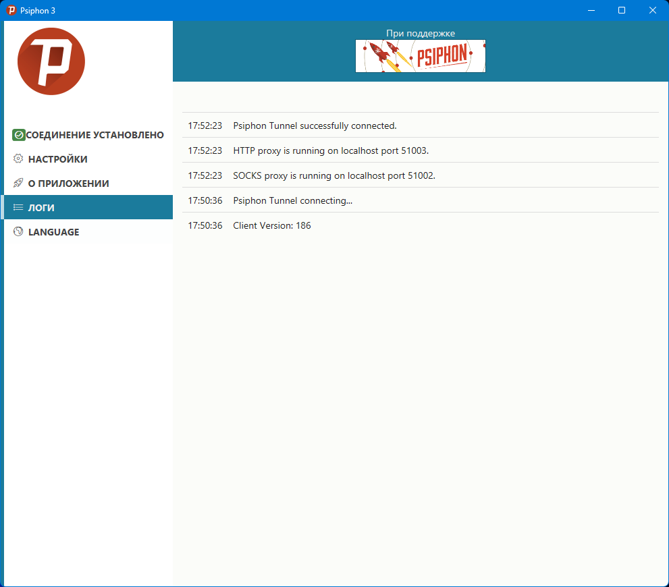
Task: Click the Psiphon rockets sponsor banner
Action: [421, 56]
